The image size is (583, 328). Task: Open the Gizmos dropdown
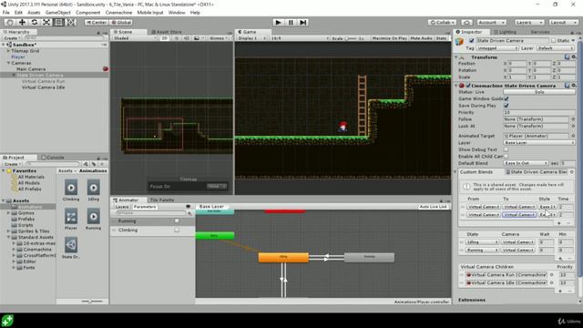coord(219,38)
